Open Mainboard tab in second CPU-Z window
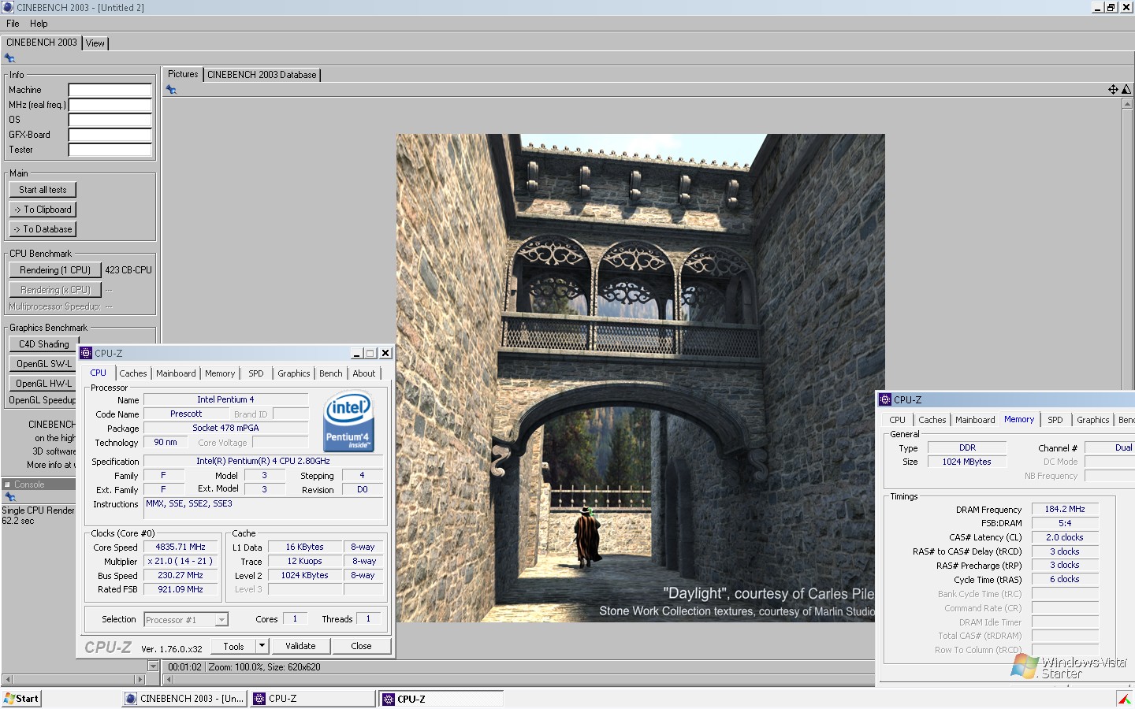The image size is (1135, 709). [x=975, y=420]
